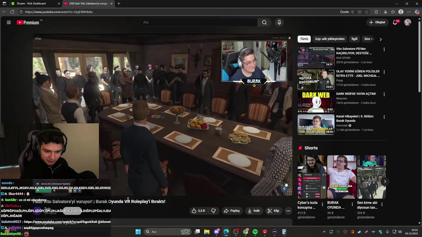Screen dimensions: 422x237
Task: Open options for Vito Salvatore PD'den video
Action: click(384, 49)
